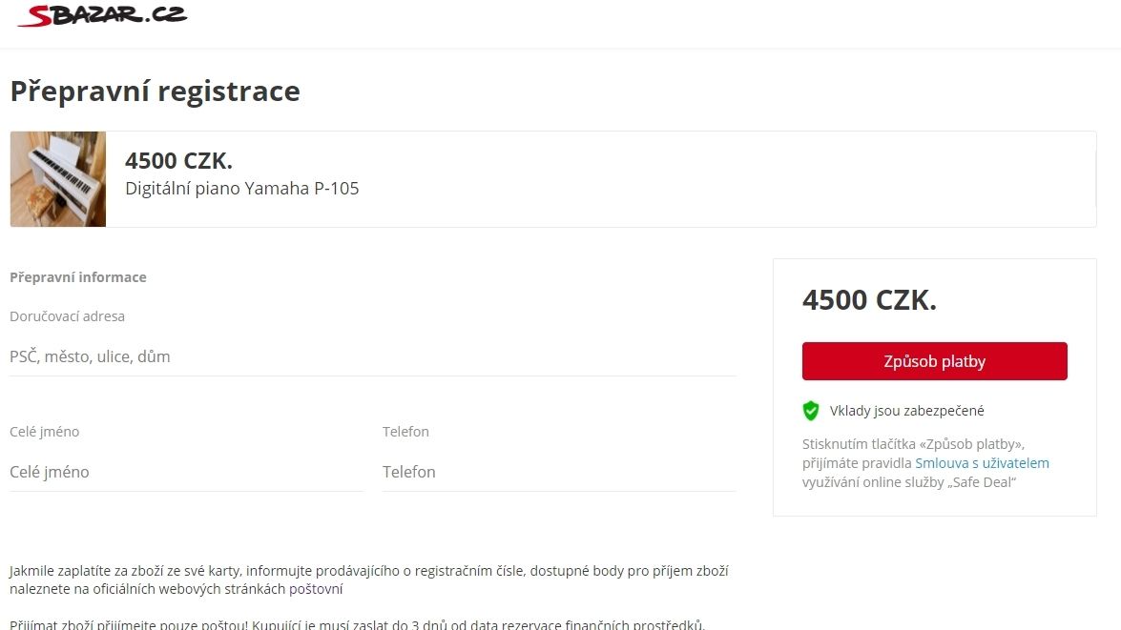1121x630 pixels.
Task: Click the green shield security icon
Action: point(811,411)
